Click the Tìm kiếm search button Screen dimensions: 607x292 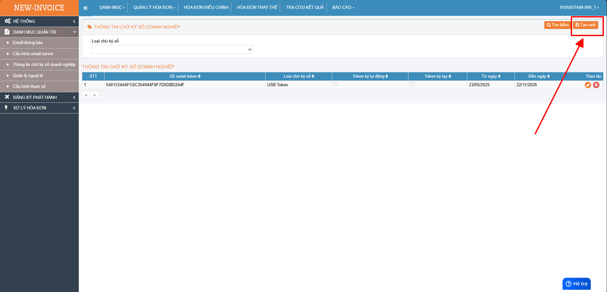[558, 25]
